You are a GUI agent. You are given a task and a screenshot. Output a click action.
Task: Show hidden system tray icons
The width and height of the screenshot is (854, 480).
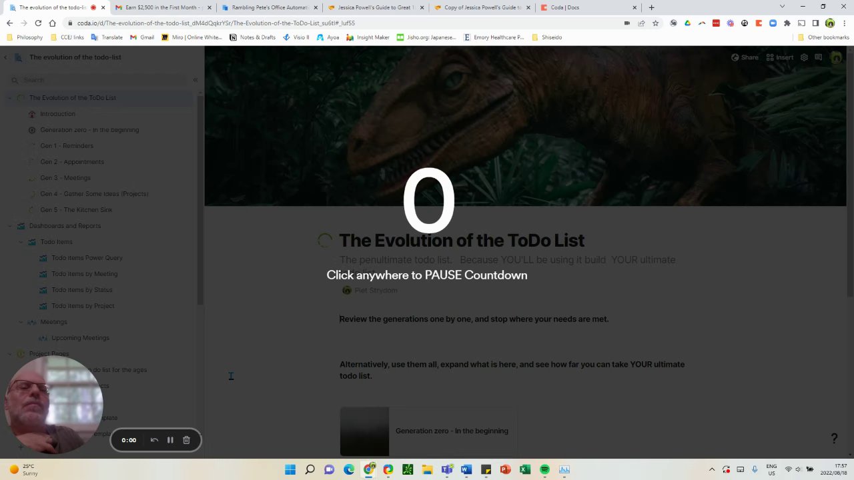click(712, 469)
